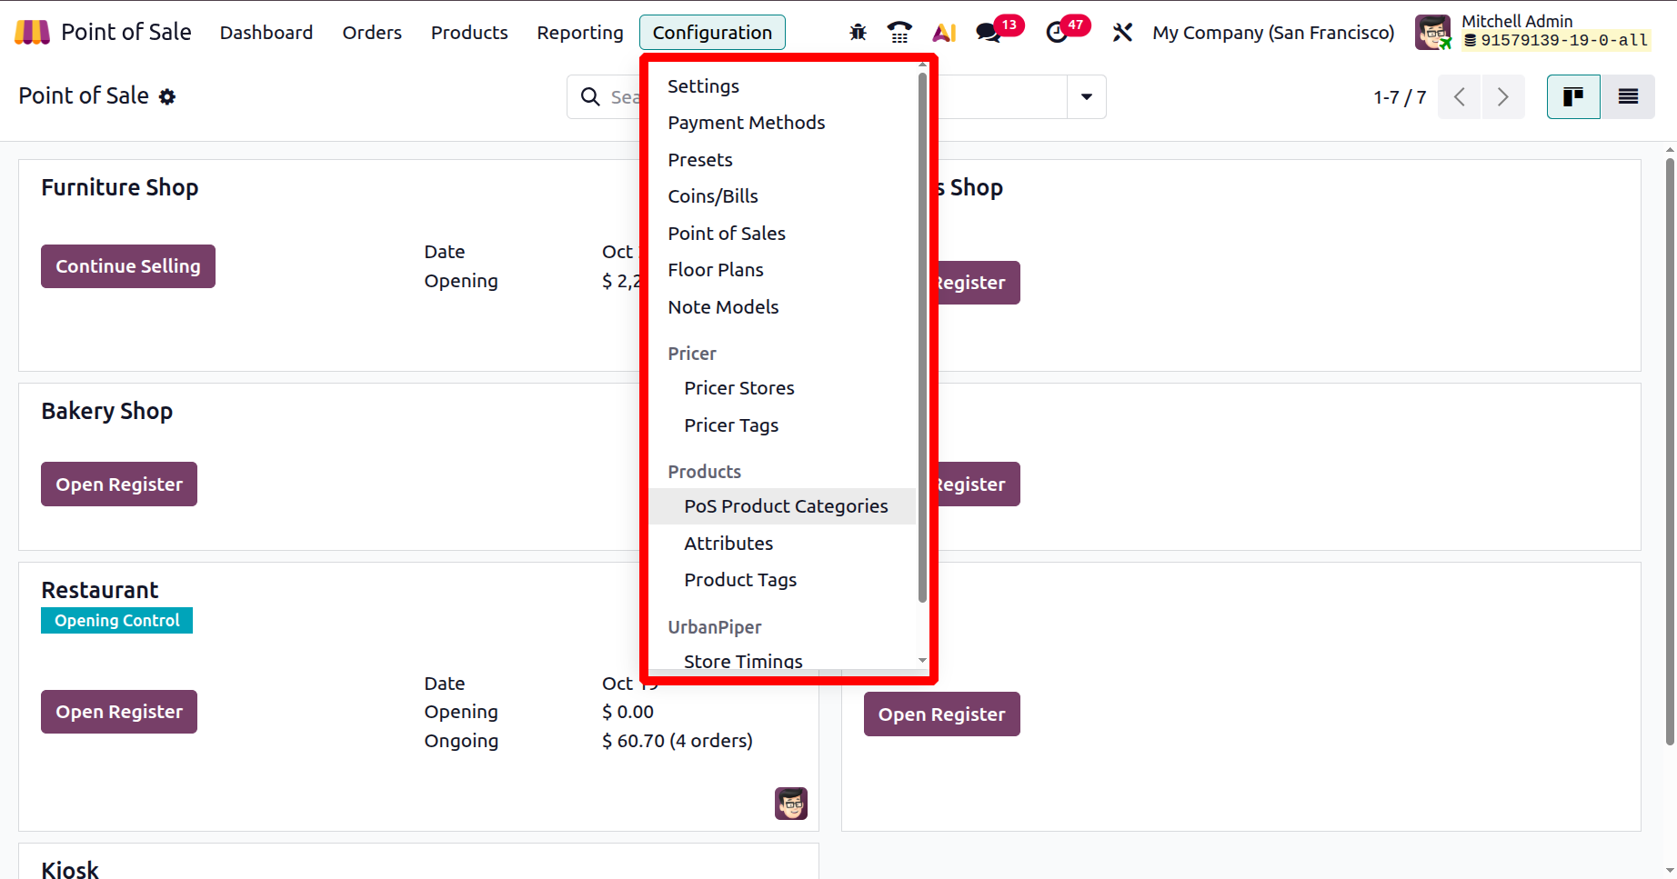Click Continue Selling for Furniture Shop
Screen dimensions: 1677x879
tap(128, 266)
